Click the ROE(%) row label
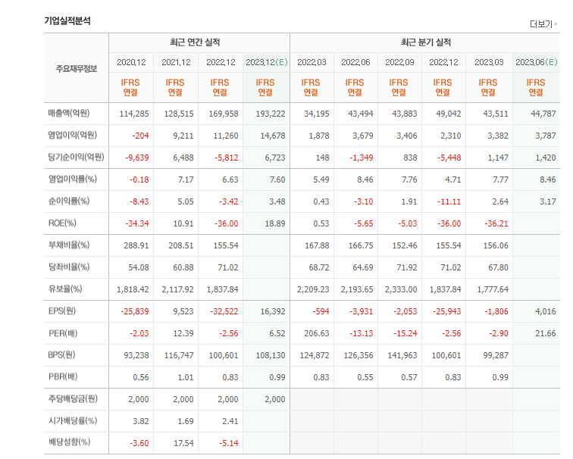The height and width of the screenshot is (459, 573). (62, 223)
